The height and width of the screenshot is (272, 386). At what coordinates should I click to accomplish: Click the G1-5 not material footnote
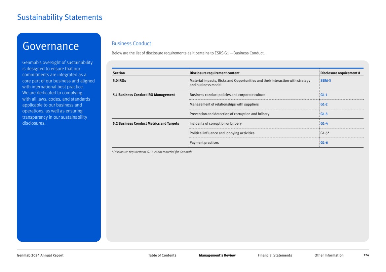pyautogui.click(x=152, y=152)
